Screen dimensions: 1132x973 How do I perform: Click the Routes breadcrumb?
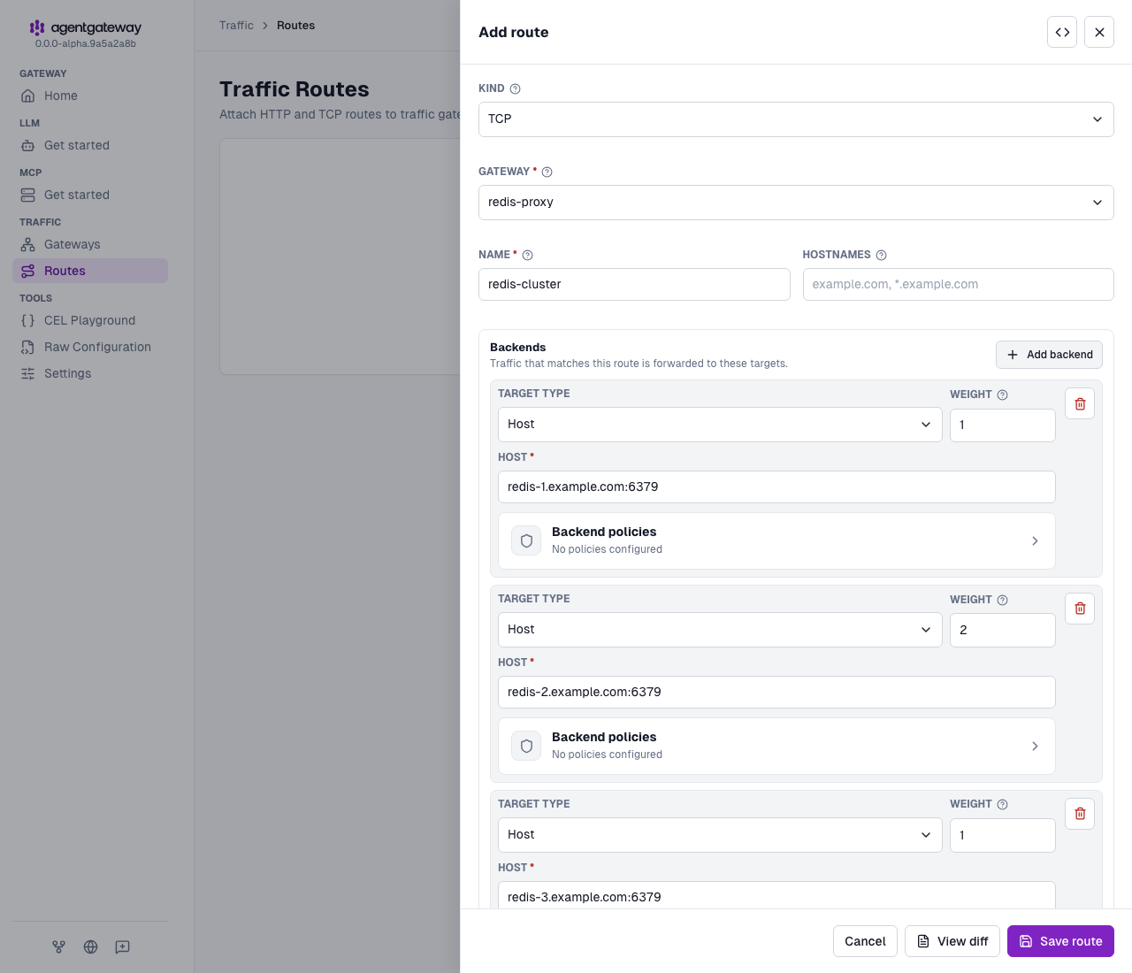[x=295, y=26]
